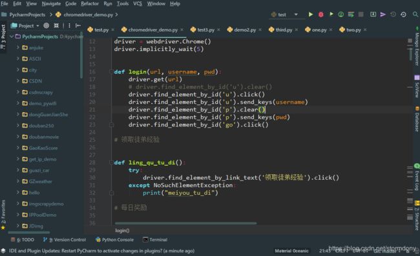Click the editor horizontal scrollbar

click(x=185, y=223)
